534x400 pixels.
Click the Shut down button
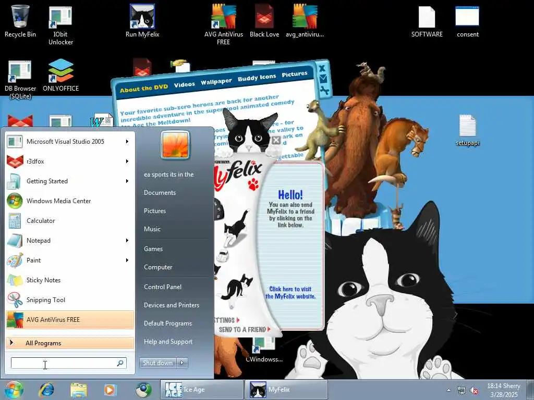[157, 363]
